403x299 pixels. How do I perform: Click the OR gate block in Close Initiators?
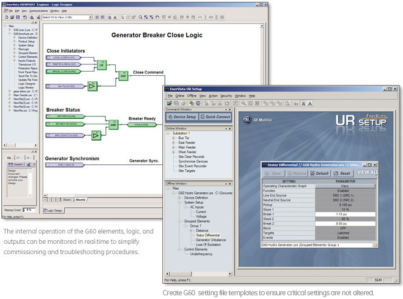[102, 65]
